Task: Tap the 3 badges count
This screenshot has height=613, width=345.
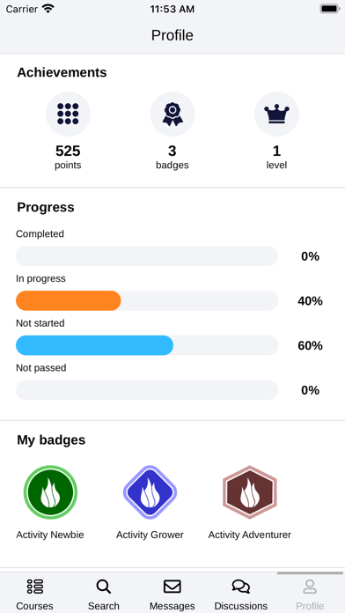Action: (x=172, y=151)
